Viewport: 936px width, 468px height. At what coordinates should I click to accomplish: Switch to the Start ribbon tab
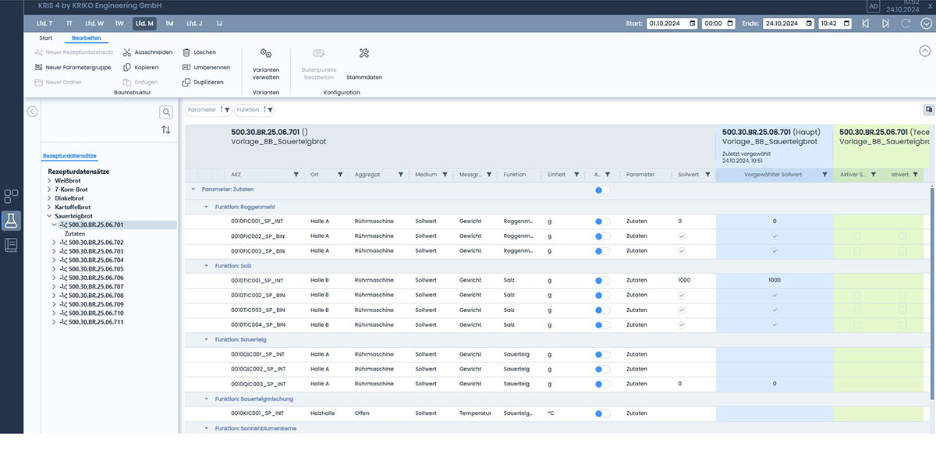46,37
